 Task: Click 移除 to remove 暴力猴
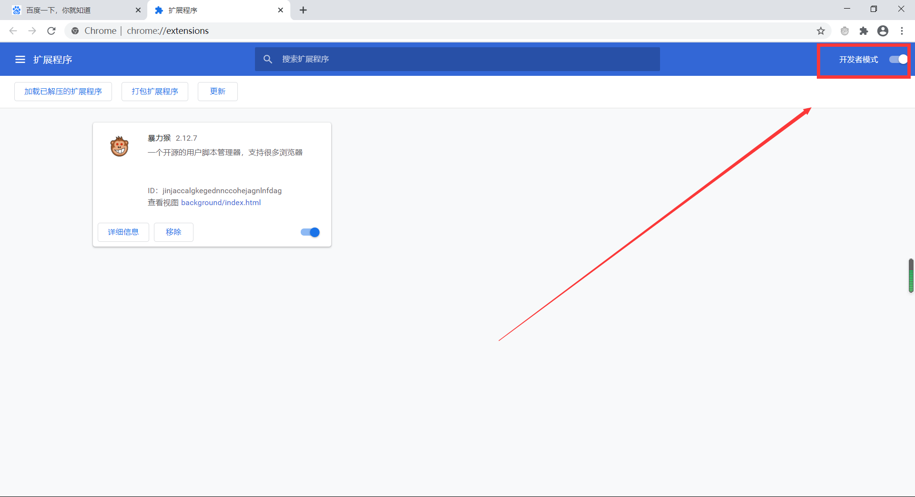tap(173, 232)
